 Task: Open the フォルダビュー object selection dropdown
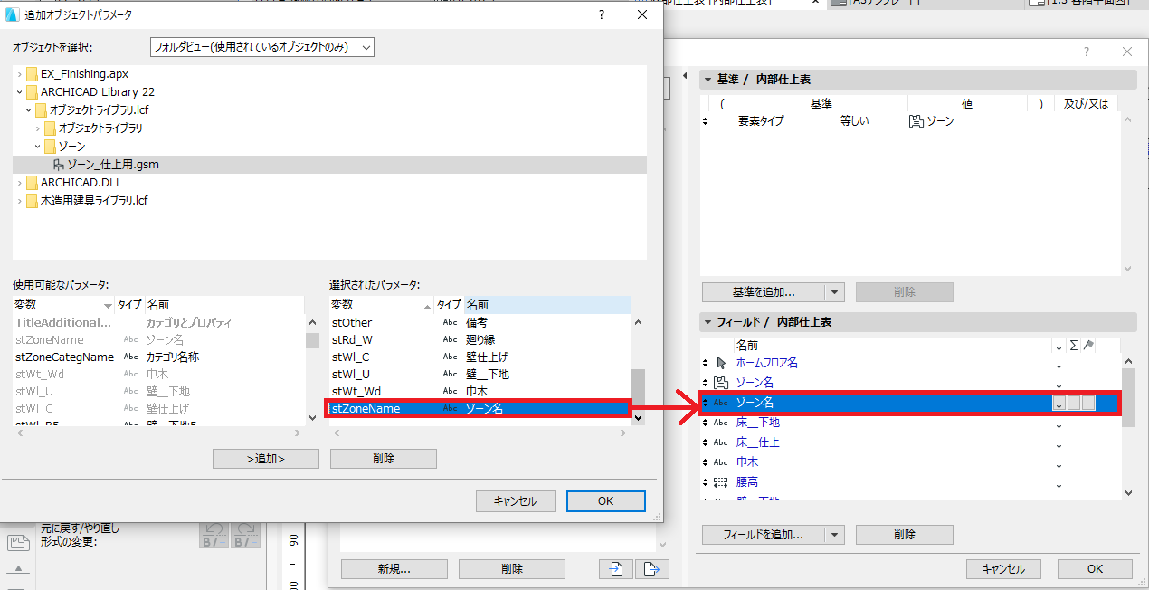point(261,47)
